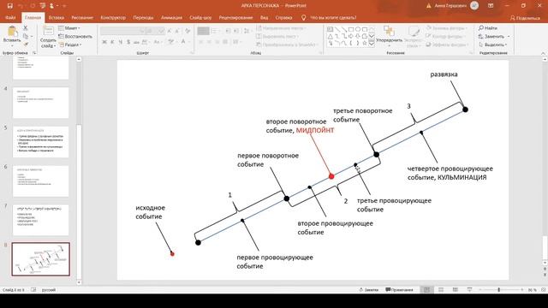Open ribbon display options icon in title bar
548x308 pixels.
(x=491, y=6)
